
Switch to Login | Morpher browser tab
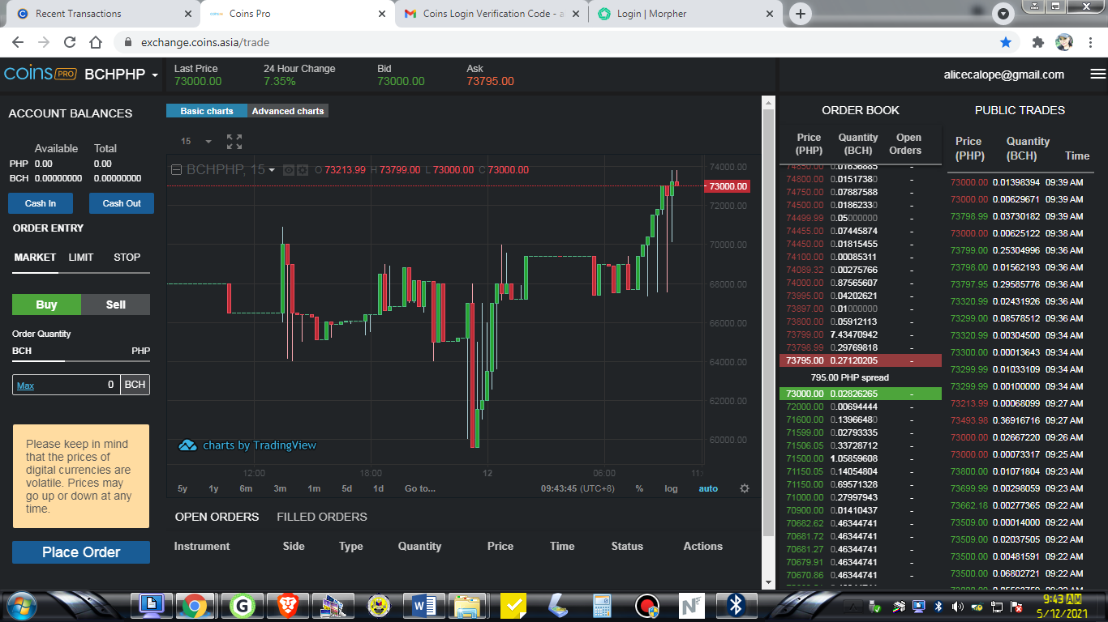(686, 14)
